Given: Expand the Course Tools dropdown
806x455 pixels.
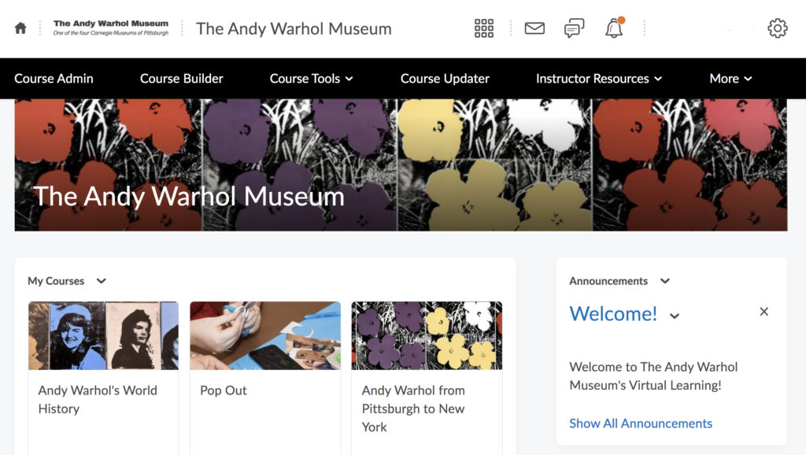Looking at the screenshot, I should pyautogui.click(x=310, y=79).
